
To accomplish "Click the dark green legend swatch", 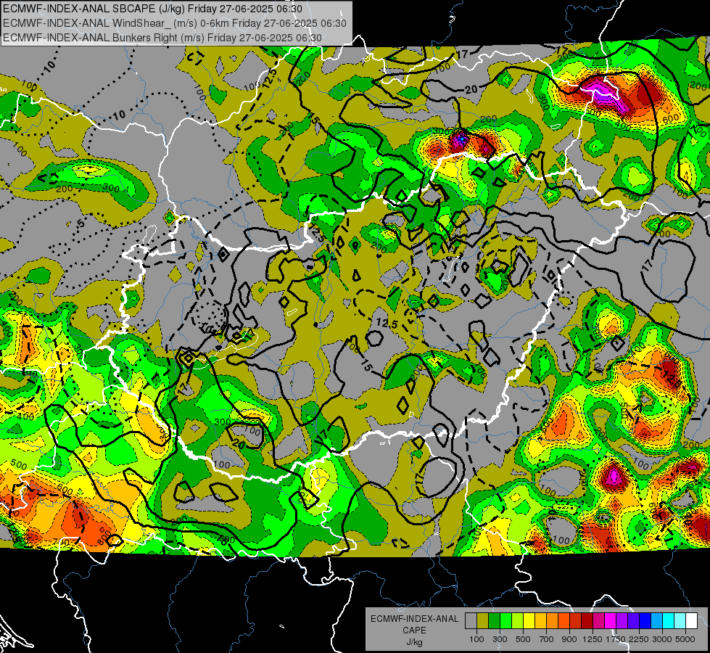I will click(x=494, y=621).
